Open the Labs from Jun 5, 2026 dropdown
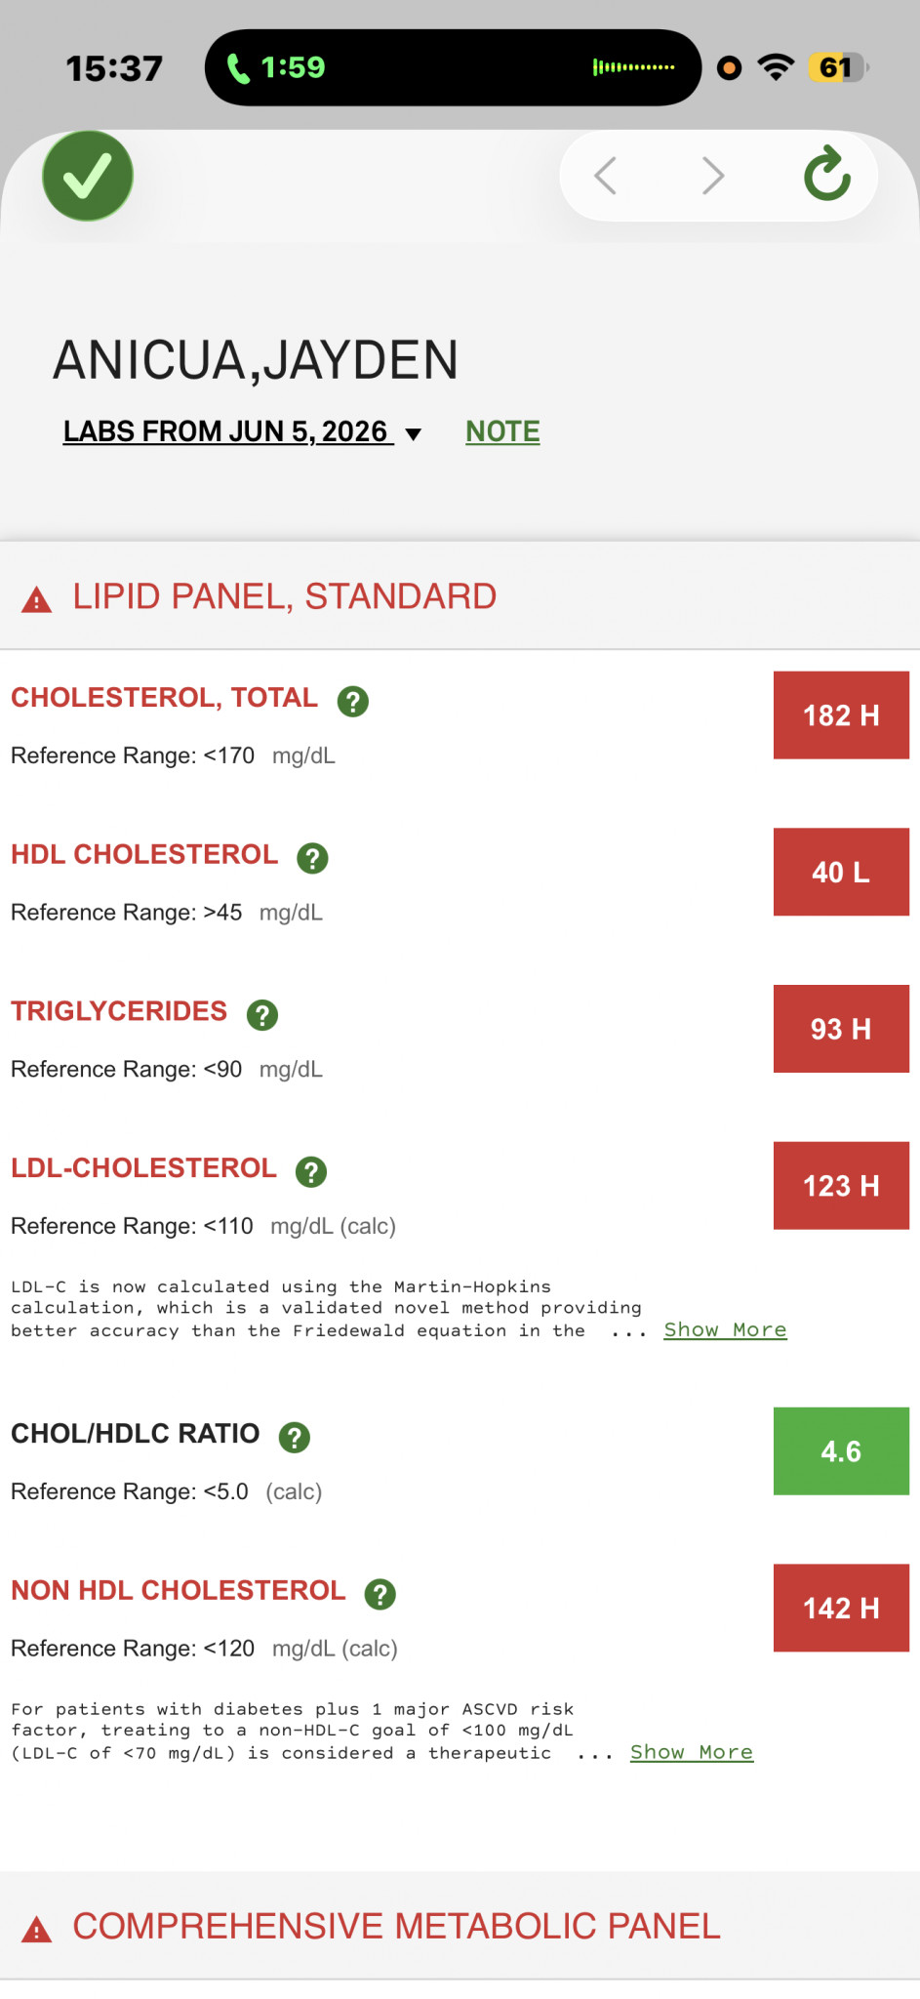 tap(242, 431)
